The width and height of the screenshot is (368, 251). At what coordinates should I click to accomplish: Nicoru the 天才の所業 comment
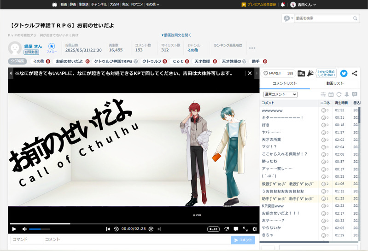(x=325, y=140)
